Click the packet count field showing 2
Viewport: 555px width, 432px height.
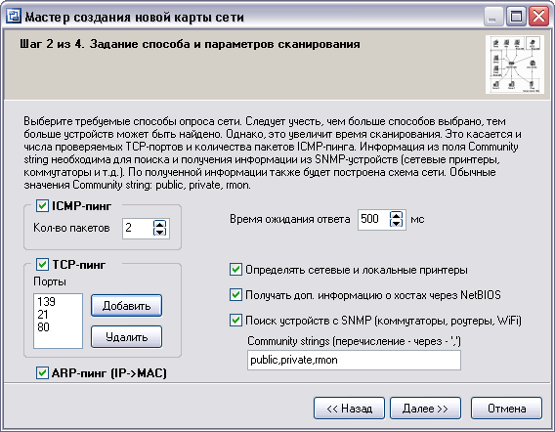coord(138,228)
